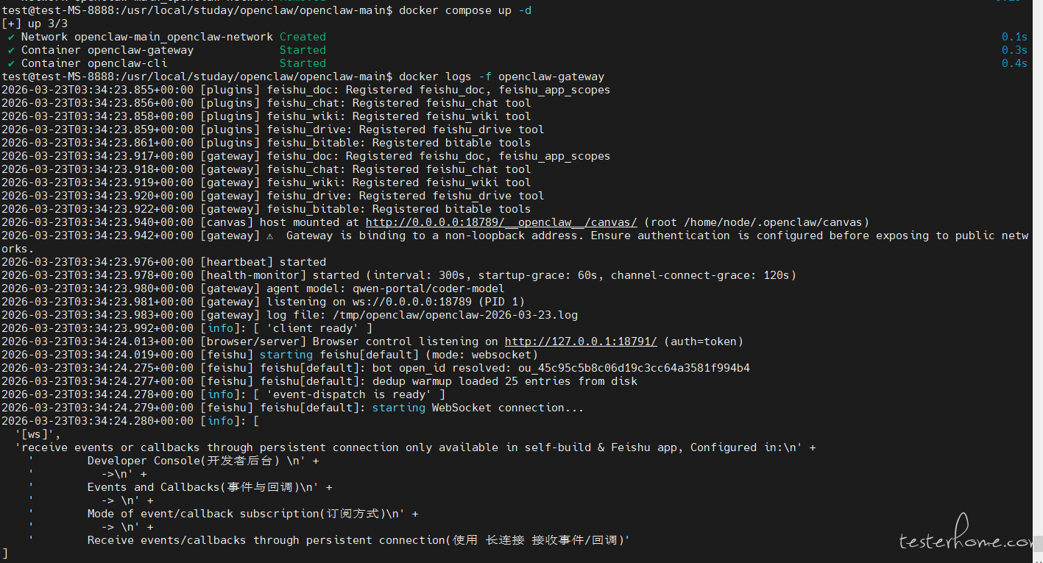1043x563 pixels.
Task: Click the checkmark beside Container openclaw-gateway
Action: click(x=11, y=50)
